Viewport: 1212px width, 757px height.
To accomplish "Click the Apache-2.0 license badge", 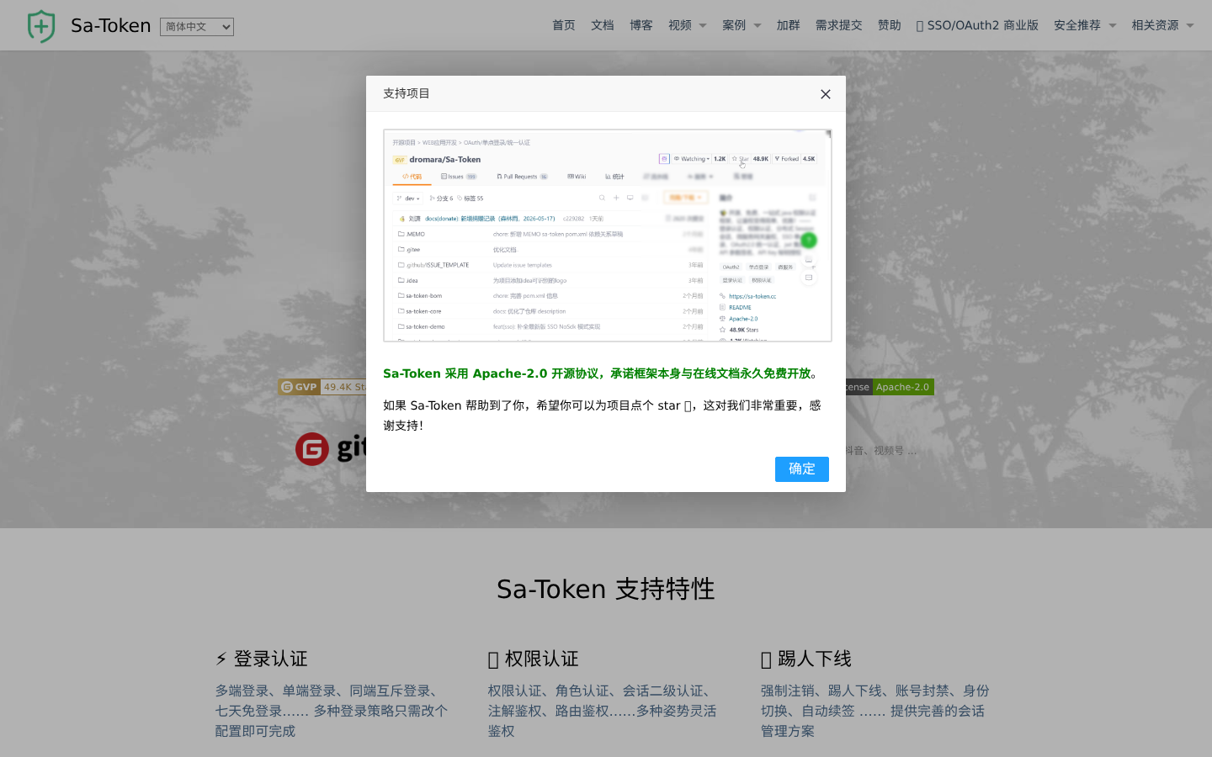I will click(x=890, y=387).
